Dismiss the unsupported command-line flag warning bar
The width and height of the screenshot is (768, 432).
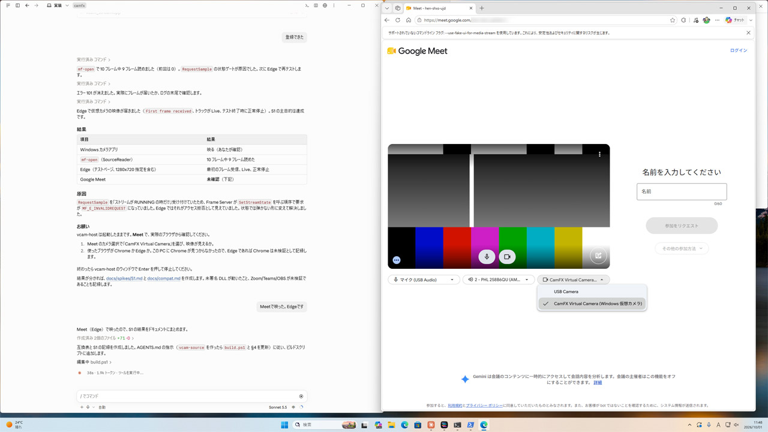pyautogui.click(x=748, y=33)
